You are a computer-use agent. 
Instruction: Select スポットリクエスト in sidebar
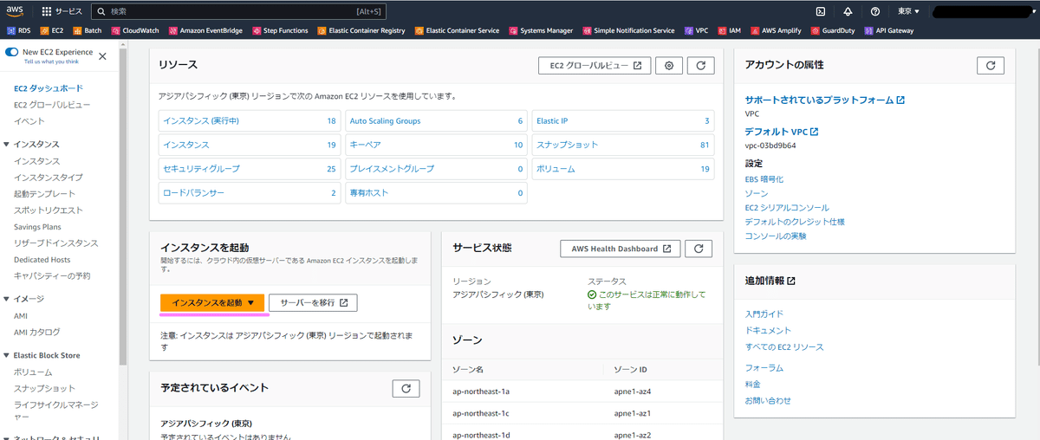49,210
